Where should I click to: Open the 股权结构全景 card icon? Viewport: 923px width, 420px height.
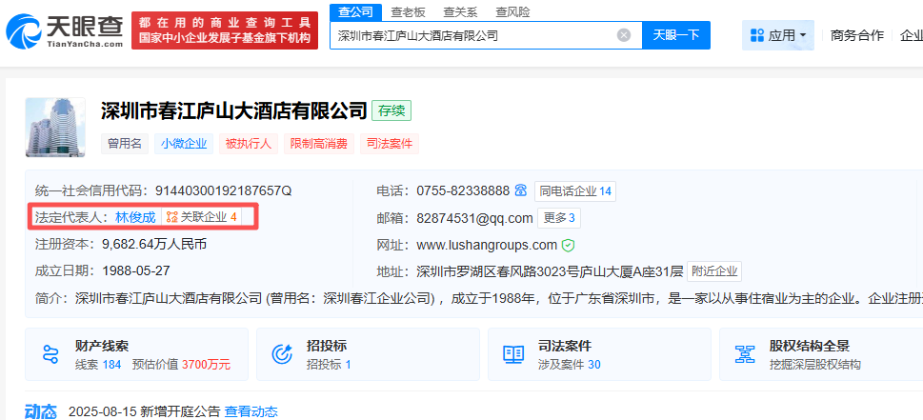pos(745,354)
